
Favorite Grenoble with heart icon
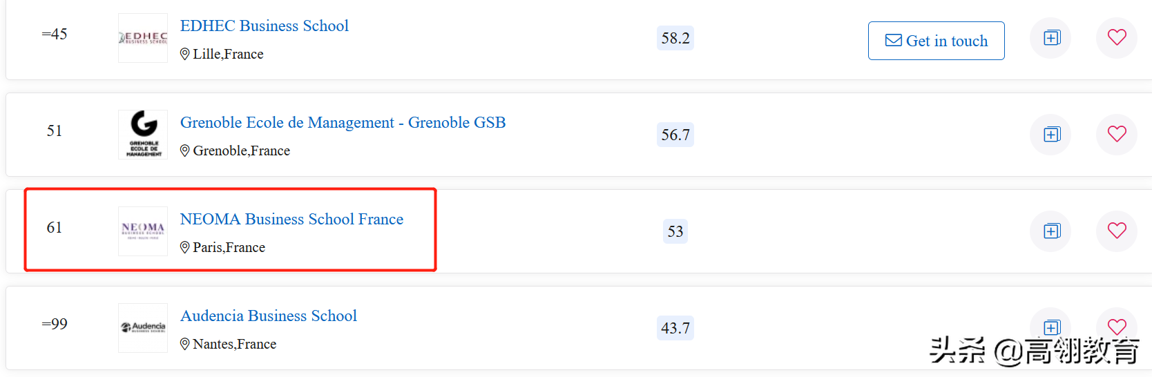tap(1117, 134)
